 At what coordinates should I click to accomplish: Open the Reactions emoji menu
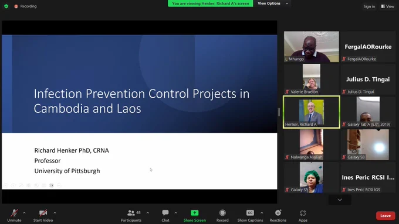tap(278, 215)
